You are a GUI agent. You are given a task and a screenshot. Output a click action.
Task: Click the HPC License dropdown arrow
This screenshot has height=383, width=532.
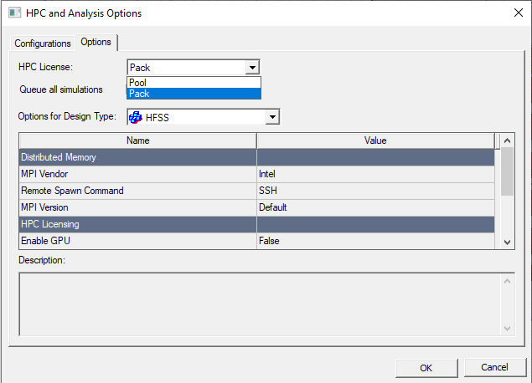point(251,68)
